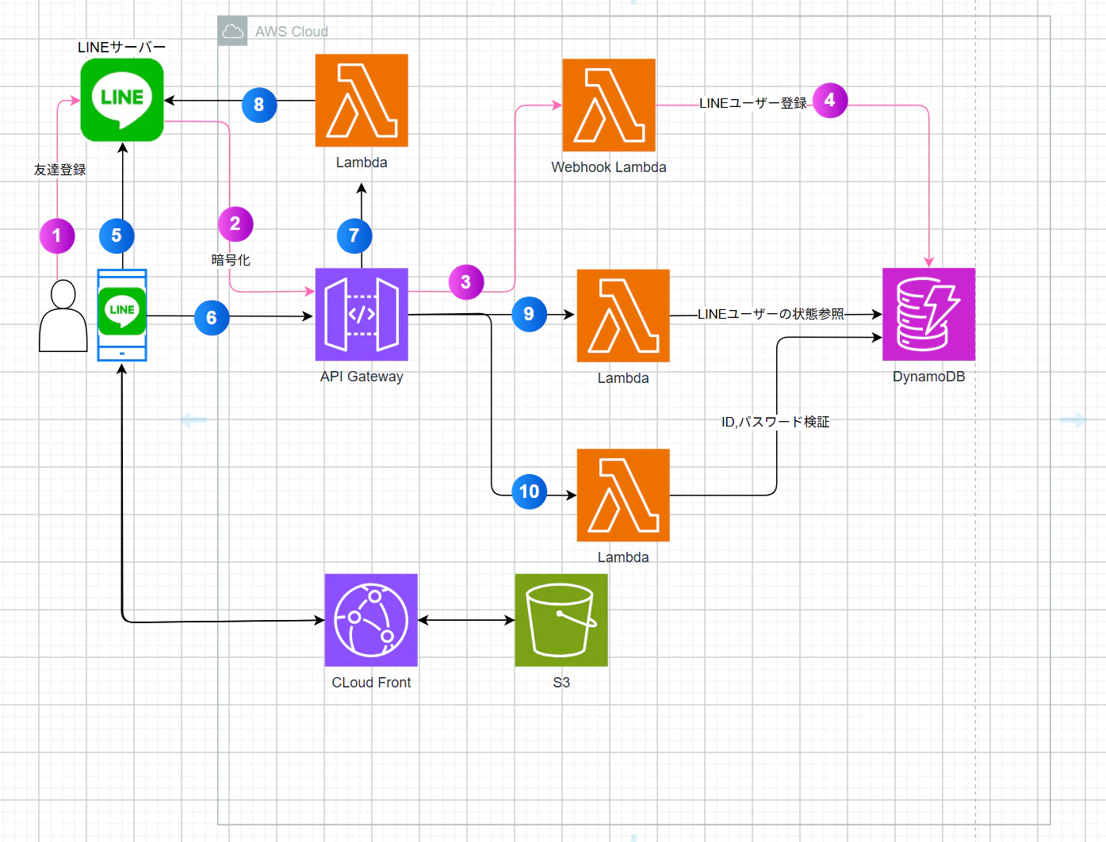
Task: Click the 友達登録 label text
Action: [x=59, y=170]
